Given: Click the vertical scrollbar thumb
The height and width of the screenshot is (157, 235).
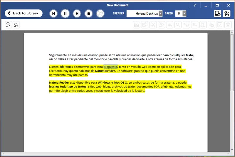Looking at the screenshot, I should tap(232, 63).
